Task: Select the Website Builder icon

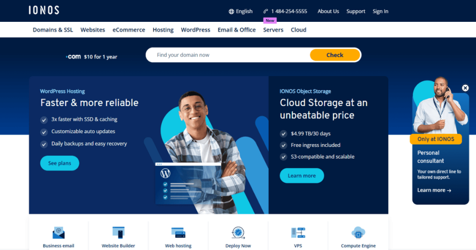Action: click(x=119, y=233)
